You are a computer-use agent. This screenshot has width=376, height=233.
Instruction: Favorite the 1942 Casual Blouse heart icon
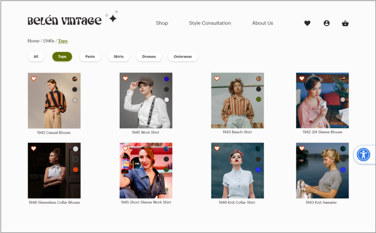pyautogui.click(x=34, y=79)
